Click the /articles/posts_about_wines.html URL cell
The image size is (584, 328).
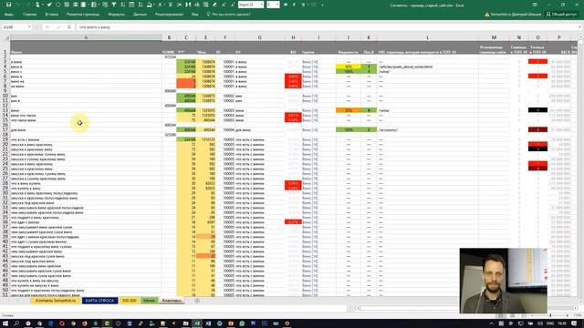428,67
